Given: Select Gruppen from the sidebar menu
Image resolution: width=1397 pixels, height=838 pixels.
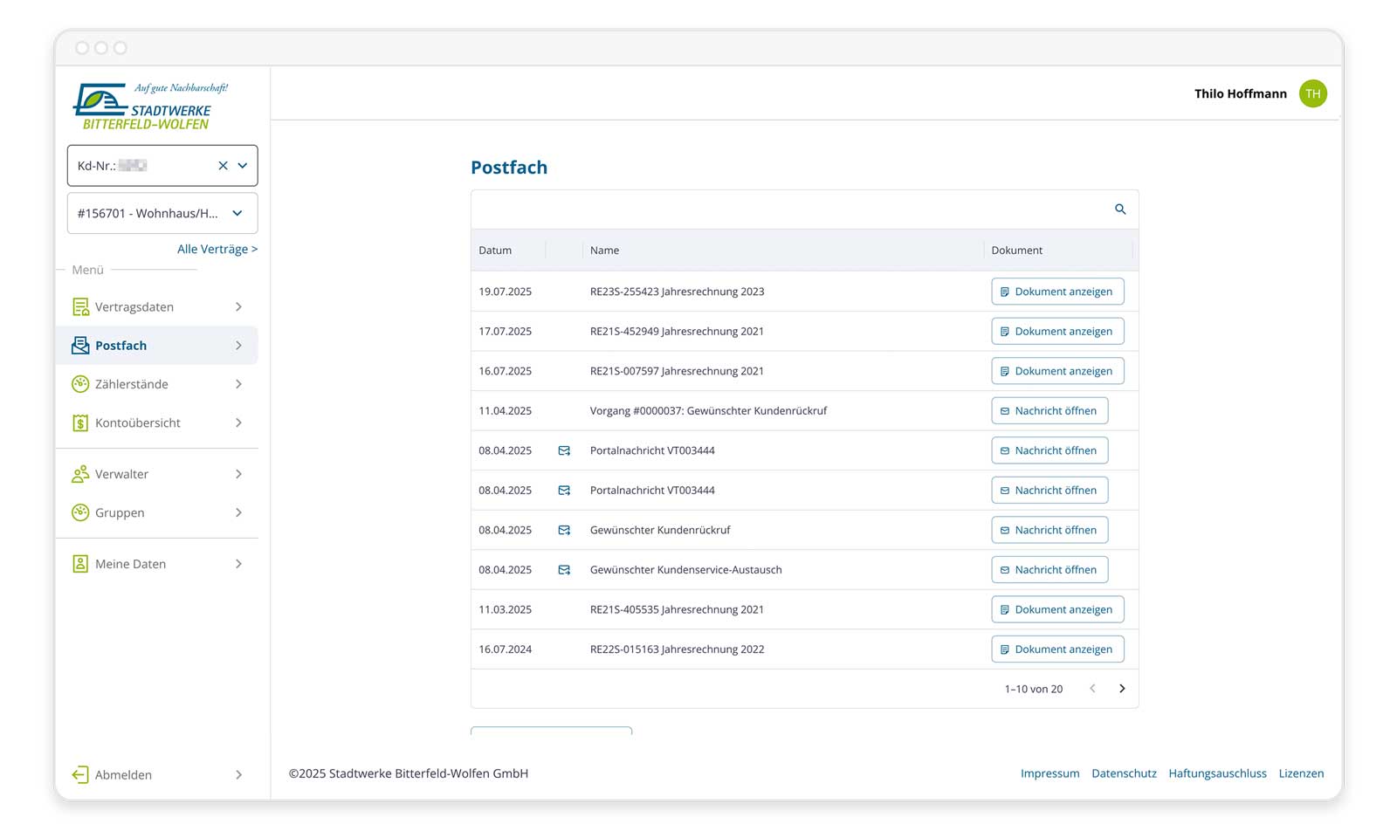Looking at the screenshot, I should [120, 513].
